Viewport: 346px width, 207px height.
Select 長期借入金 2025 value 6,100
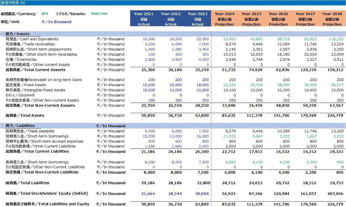pyautogui.click(x=258, y=162)
